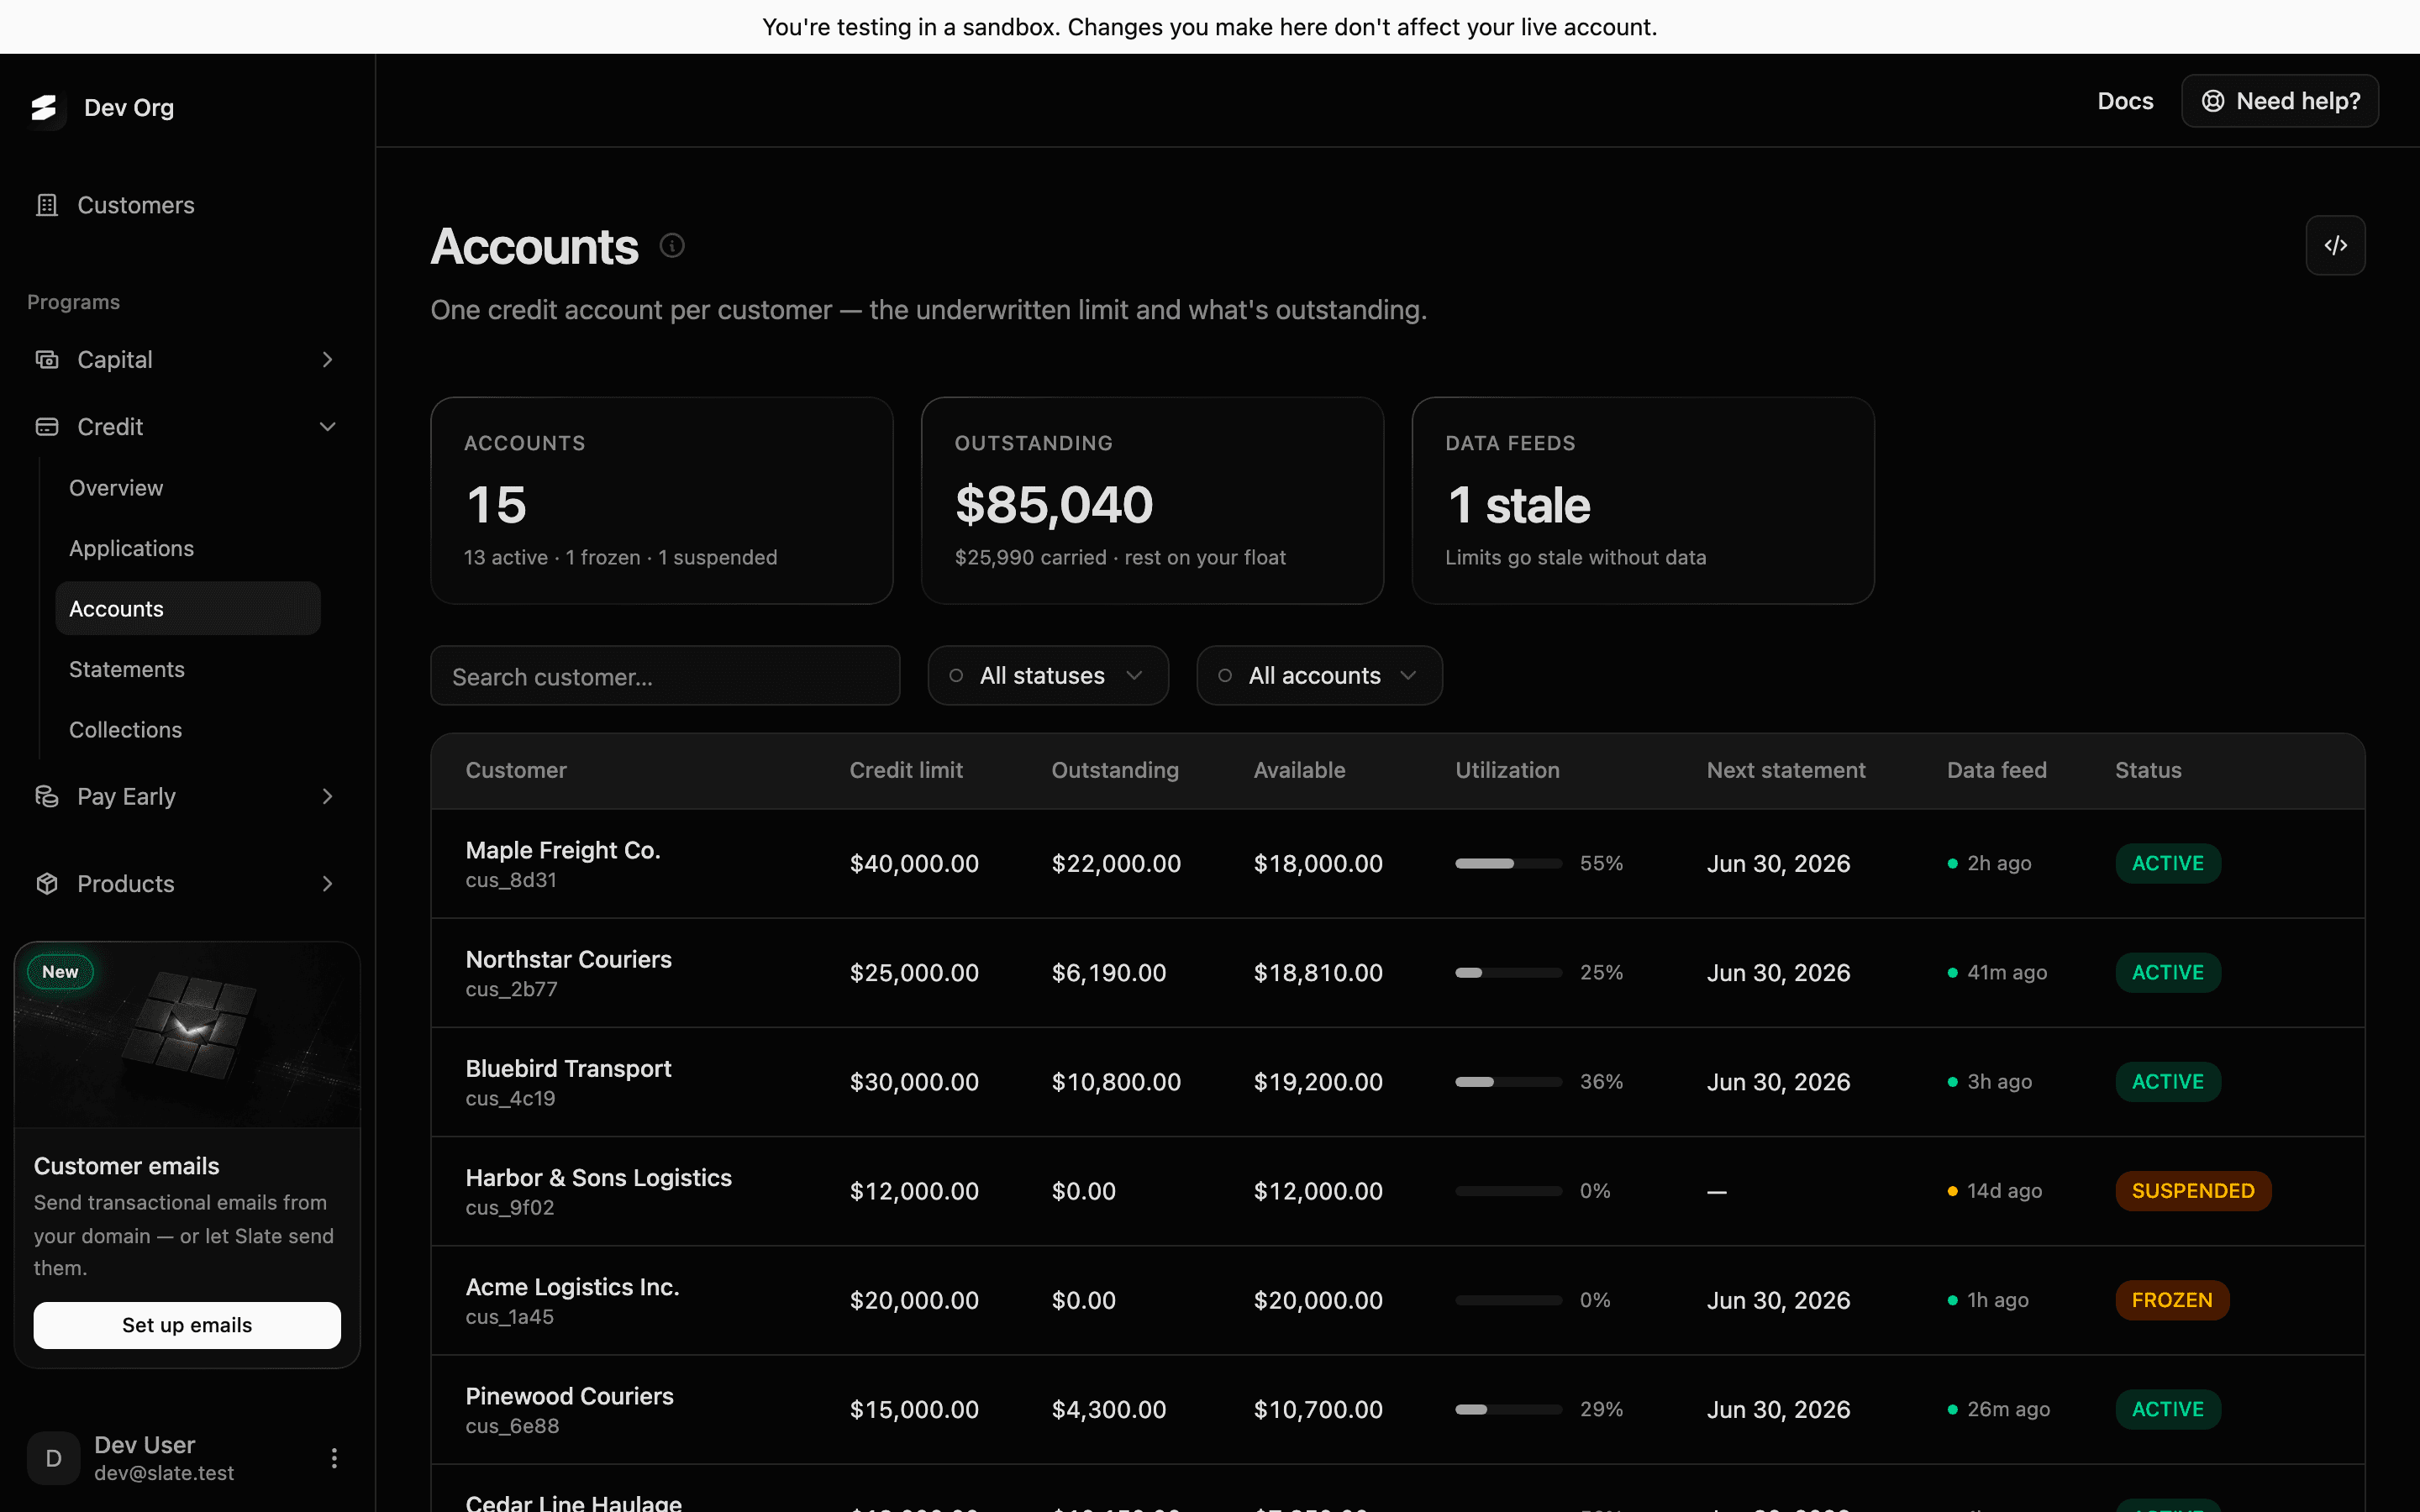Click the info icon next to the Accounts heading
The image size is (2420, 1512).
pos(672,245)
